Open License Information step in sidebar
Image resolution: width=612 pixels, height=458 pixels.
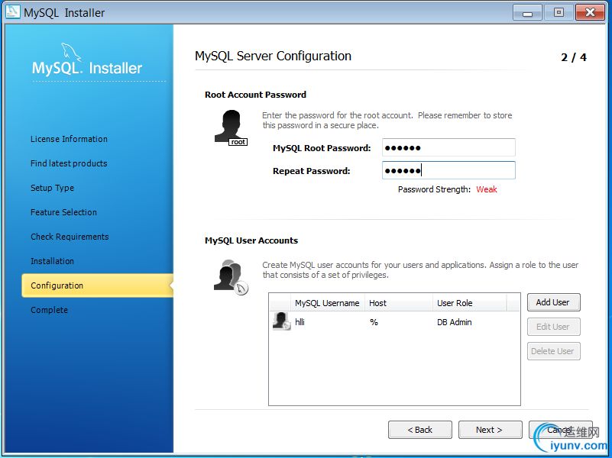tap(69, 139)
